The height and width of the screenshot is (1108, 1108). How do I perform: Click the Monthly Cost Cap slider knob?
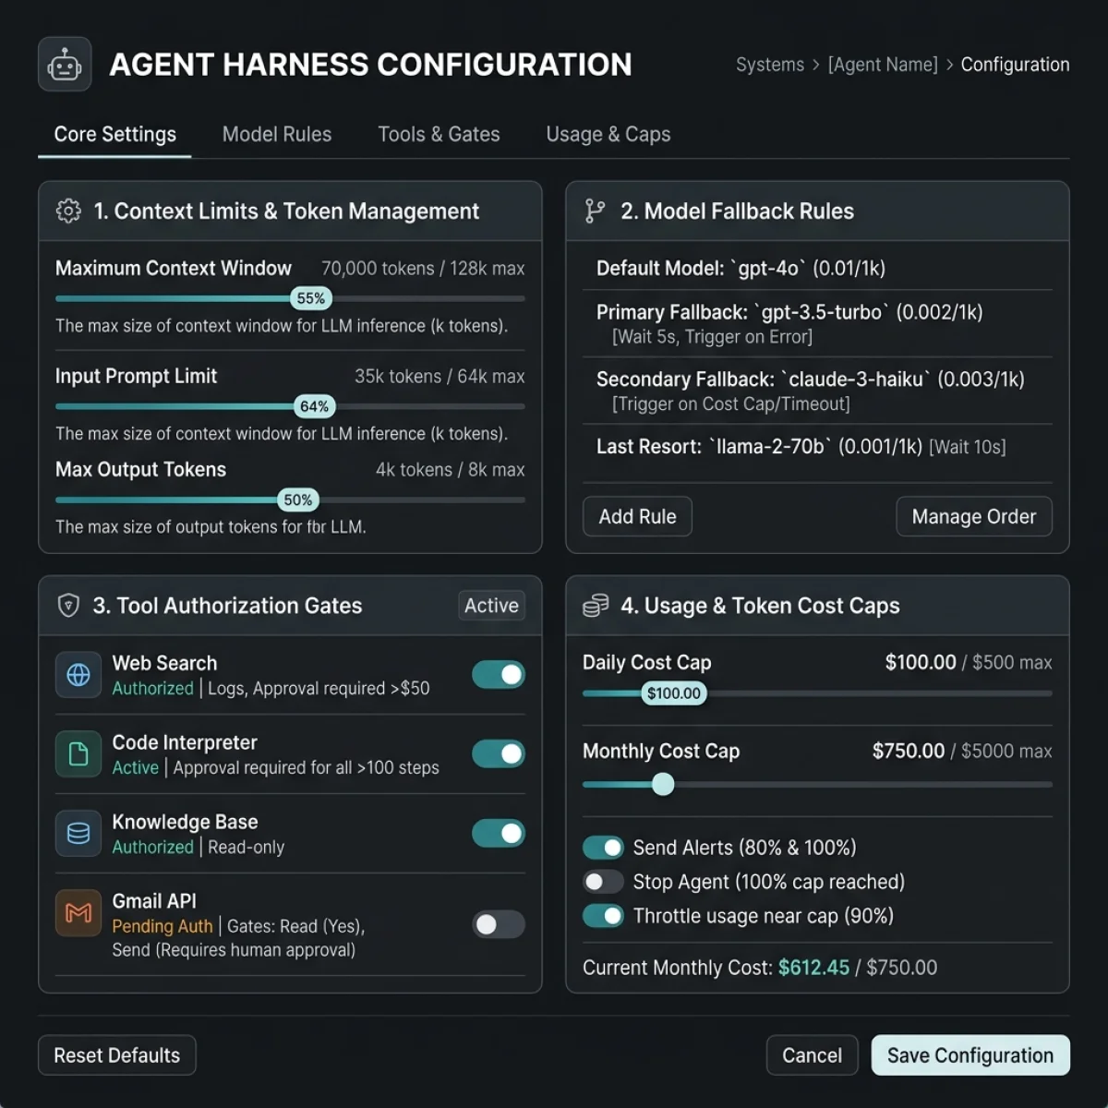coord(663,785)
